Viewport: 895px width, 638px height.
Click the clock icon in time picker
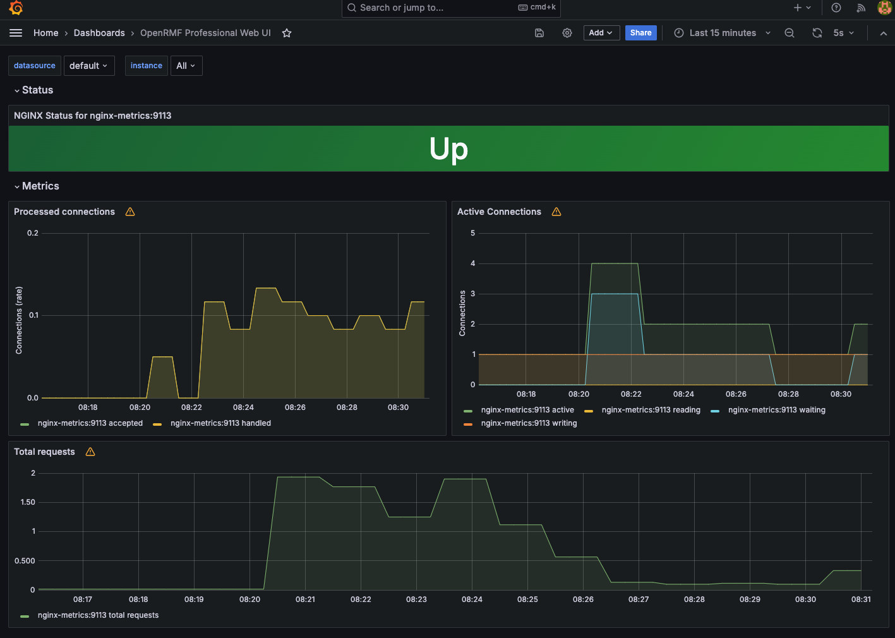[x=679, y=33]
